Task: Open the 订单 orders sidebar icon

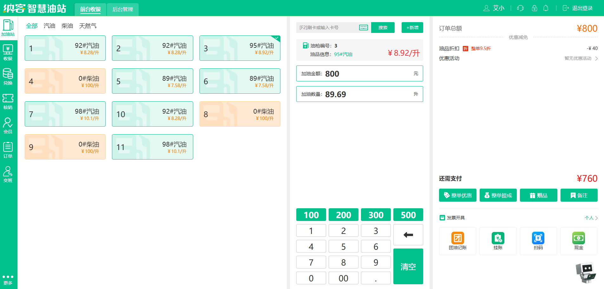Action: (x=8, y=150)
